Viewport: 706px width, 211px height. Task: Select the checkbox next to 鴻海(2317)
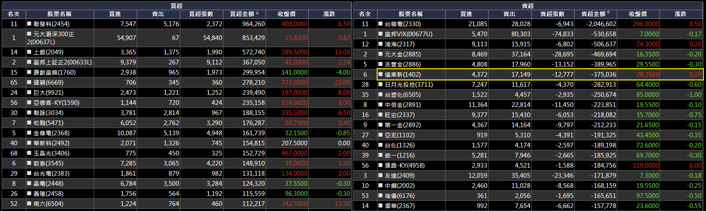tap(380, 44)
